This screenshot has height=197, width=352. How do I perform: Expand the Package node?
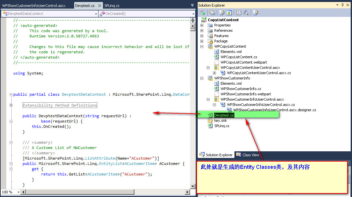pos(202,41)
